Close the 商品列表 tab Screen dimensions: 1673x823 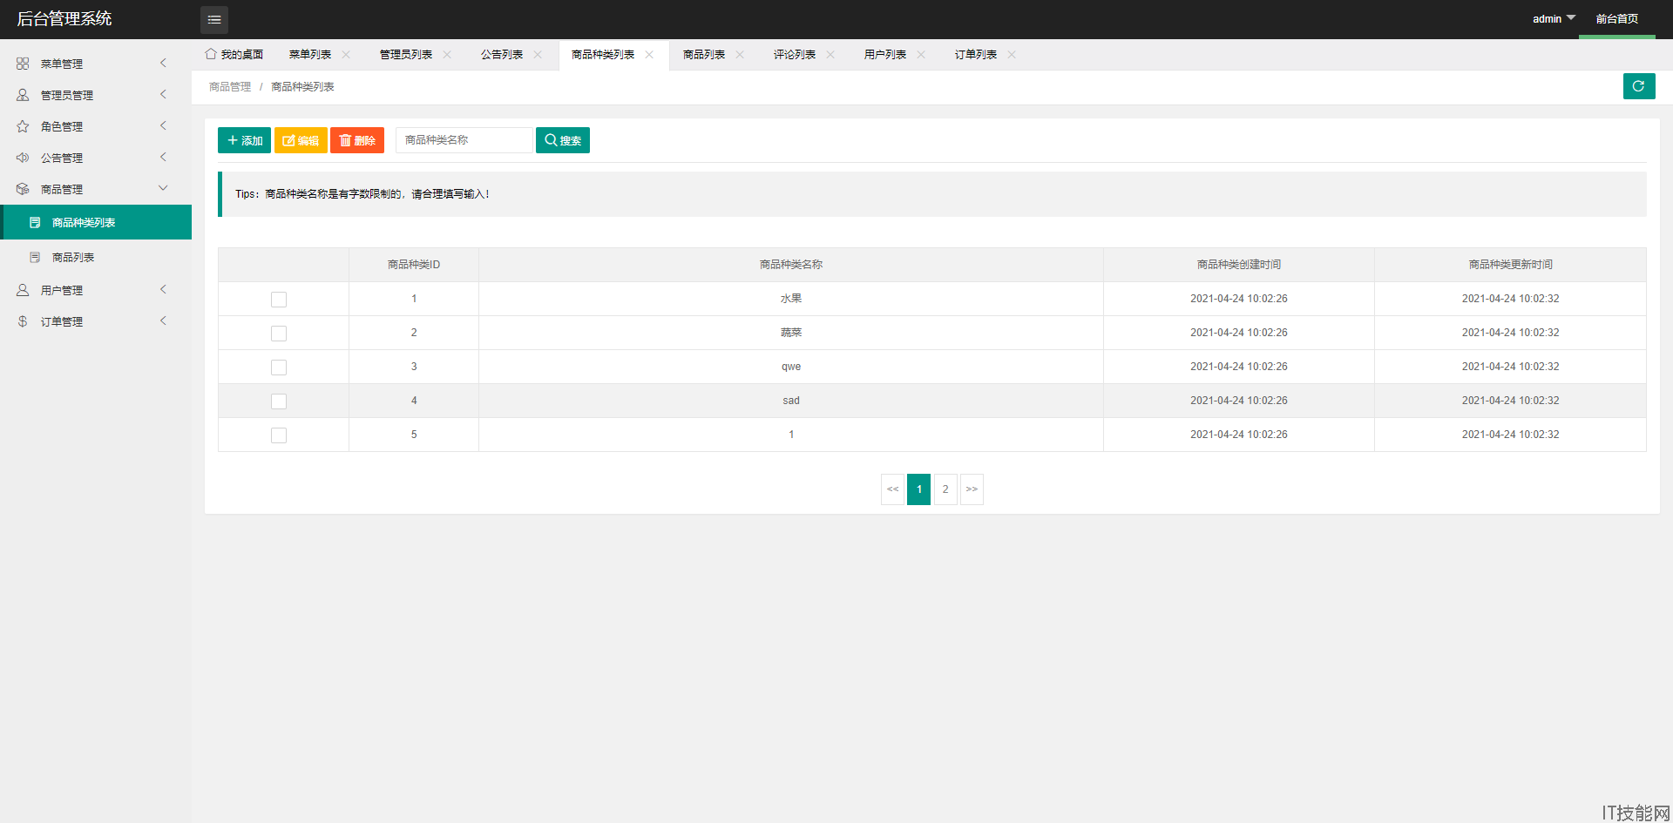[x=740, y=54]
